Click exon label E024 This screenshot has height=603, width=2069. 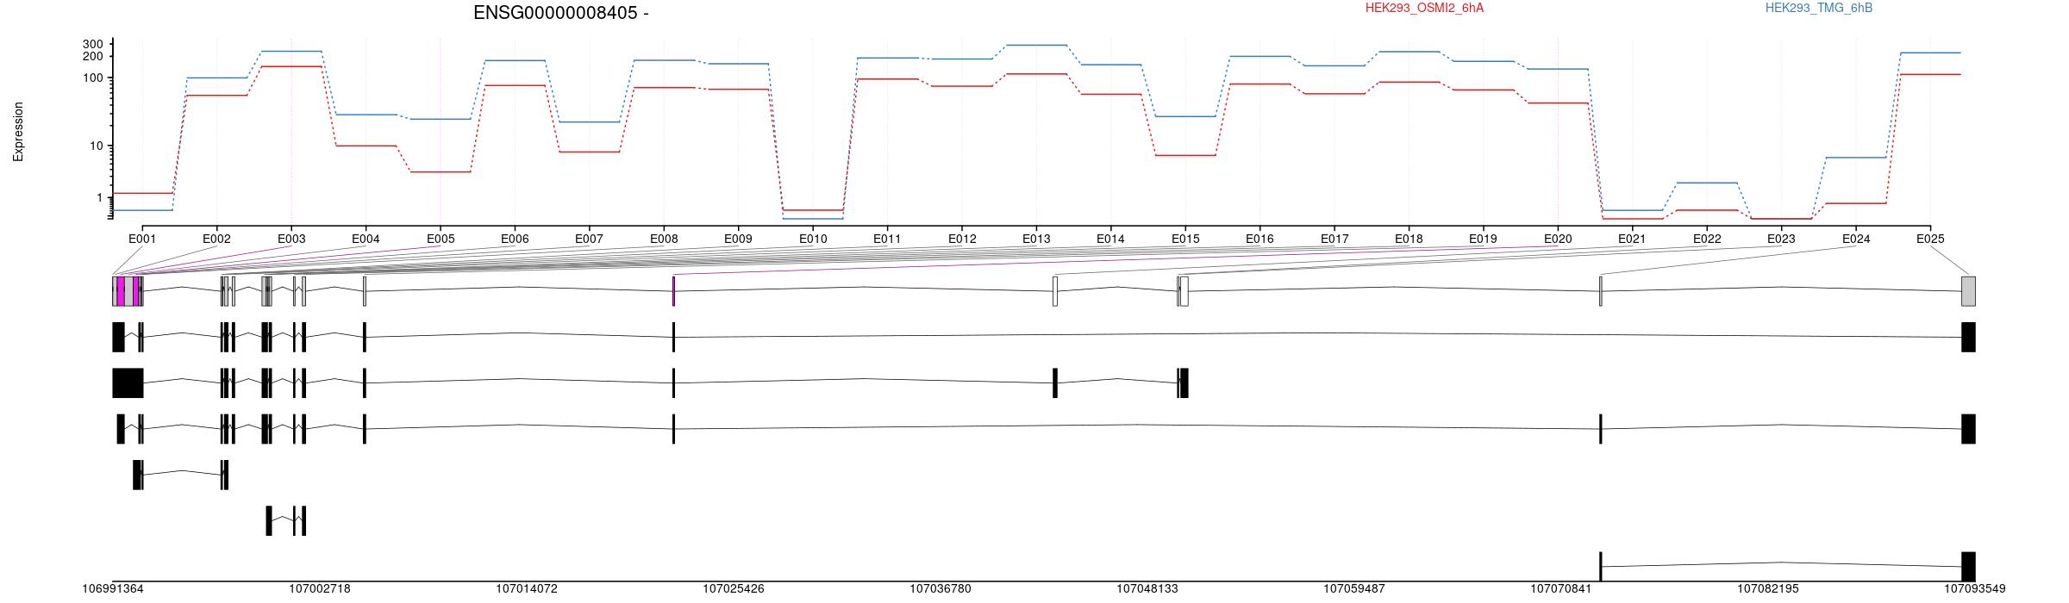[x=1856, y=239]
